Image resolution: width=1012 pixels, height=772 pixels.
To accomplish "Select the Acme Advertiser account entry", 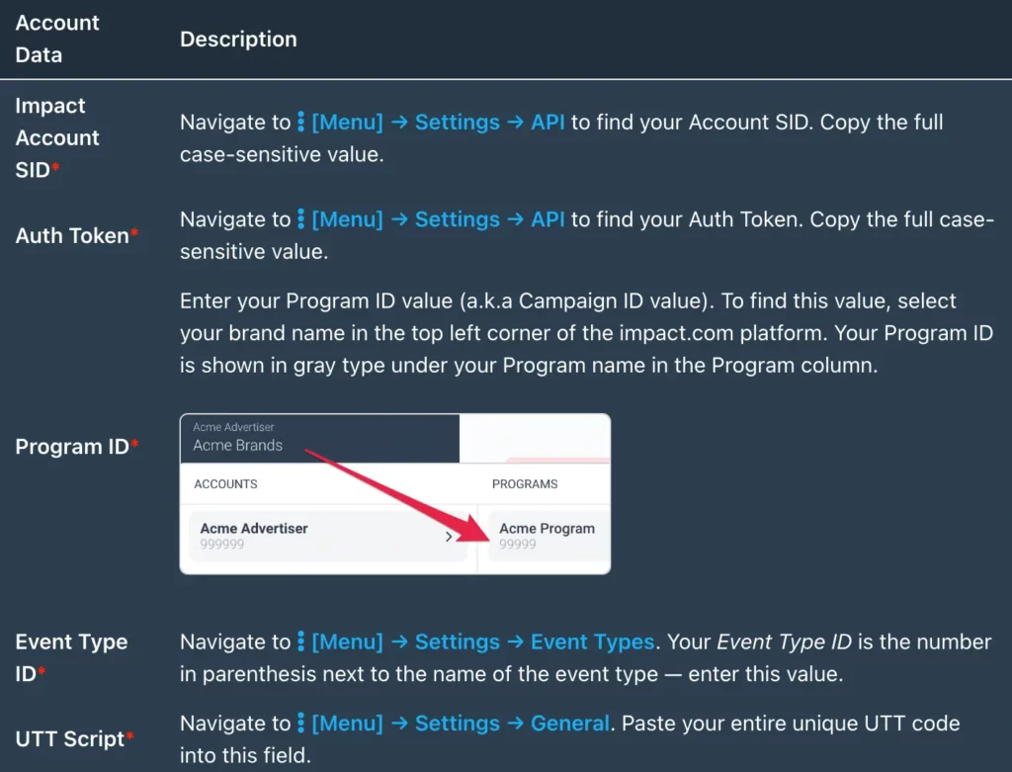I will tap(328, 536).
